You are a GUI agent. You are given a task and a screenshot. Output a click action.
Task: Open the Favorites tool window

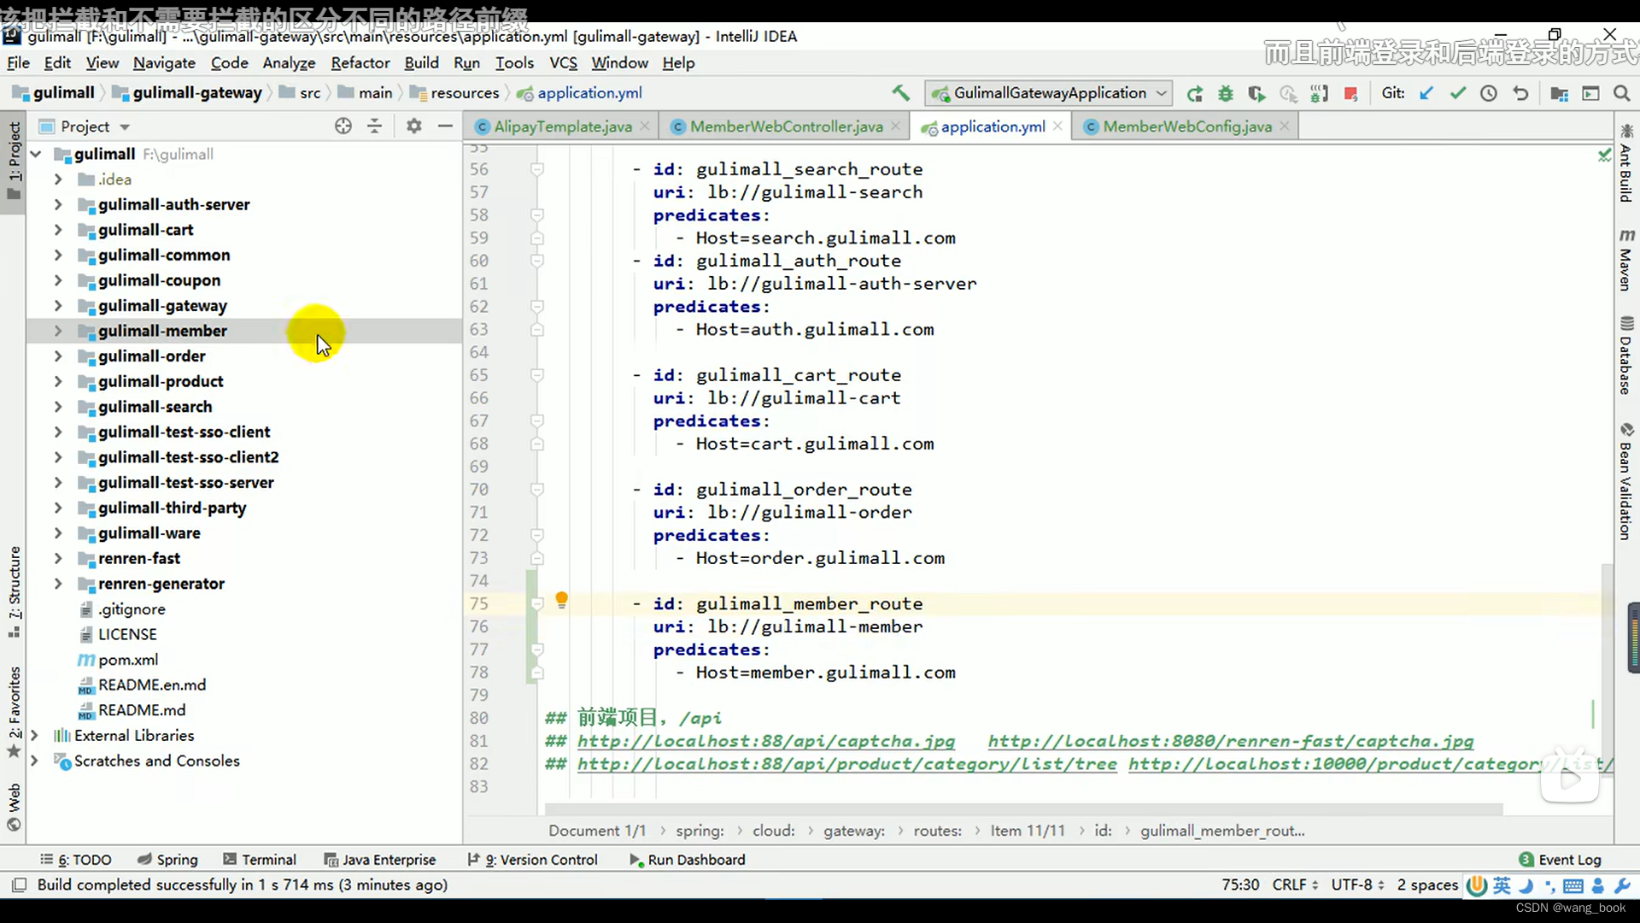(14, 713)
